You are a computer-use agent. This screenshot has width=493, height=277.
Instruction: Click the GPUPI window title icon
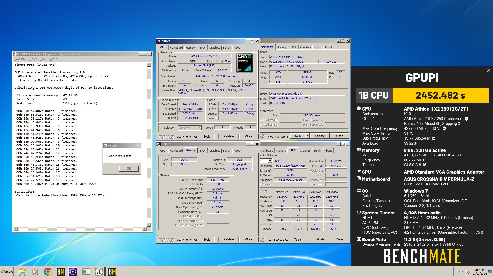pos(15,54)
